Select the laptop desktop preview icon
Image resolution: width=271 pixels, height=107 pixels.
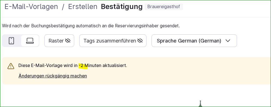[x=30, y=41]
